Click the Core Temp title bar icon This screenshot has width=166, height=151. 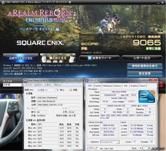pyautogui.click(x=25, y=80)
